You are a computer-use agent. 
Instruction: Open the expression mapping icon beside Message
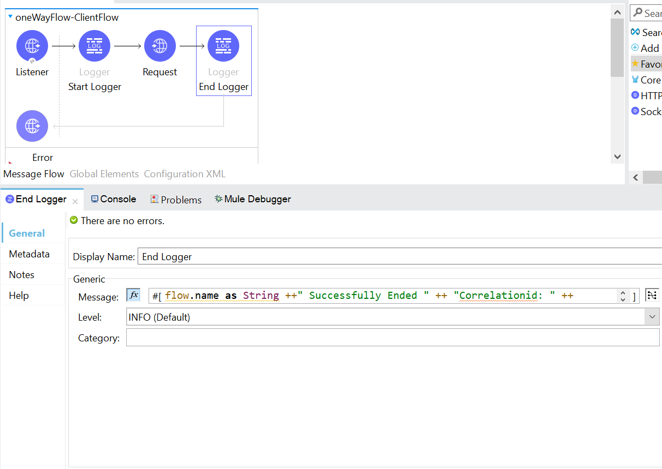coord(651,295)
